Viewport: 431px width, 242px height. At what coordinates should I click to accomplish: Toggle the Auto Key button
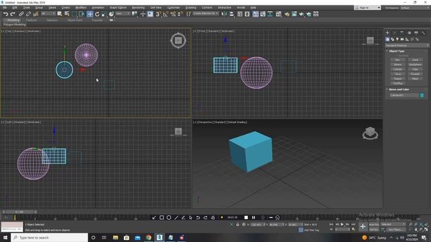click(x=374, y=225)
